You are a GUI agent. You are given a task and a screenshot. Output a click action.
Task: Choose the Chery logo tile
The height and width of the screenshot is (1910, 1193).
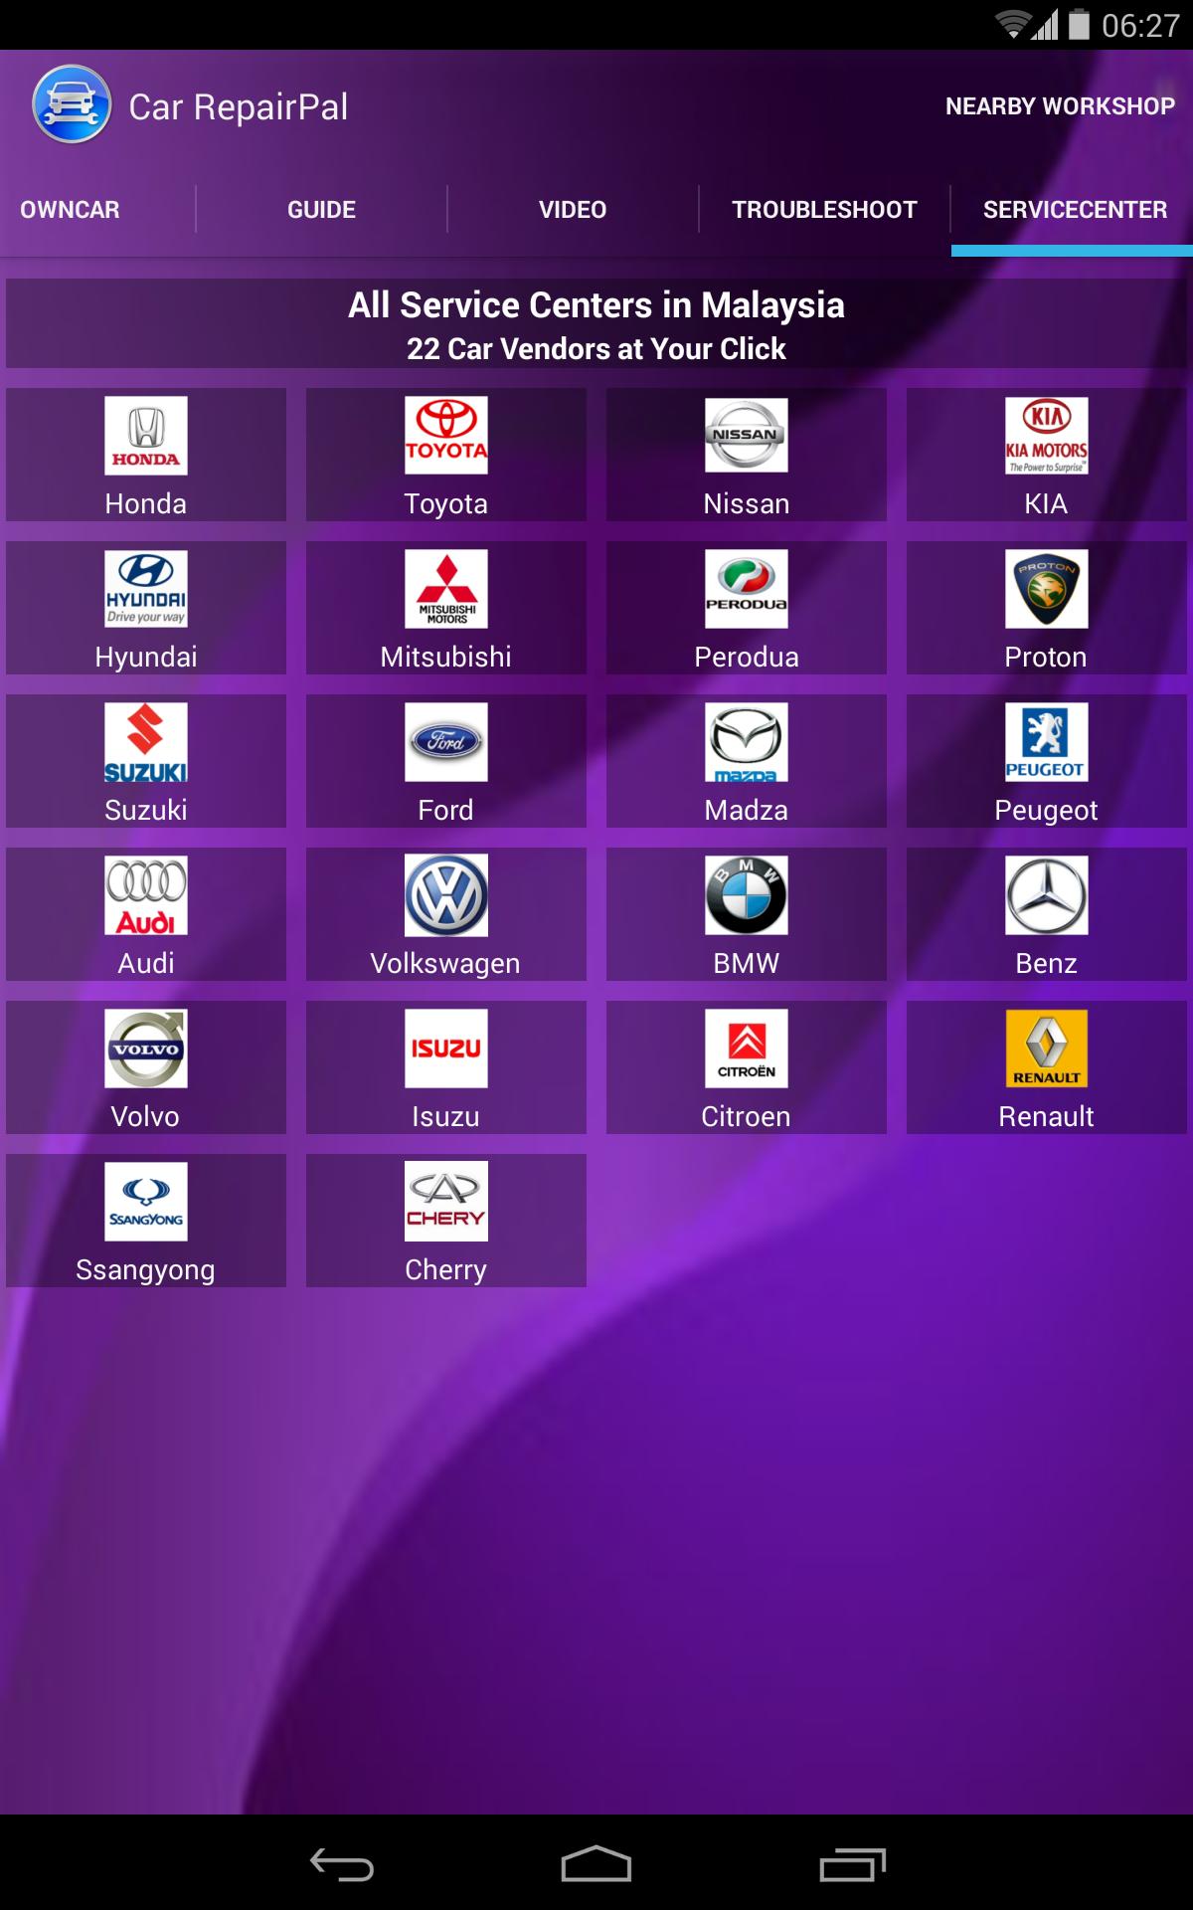445,1202
